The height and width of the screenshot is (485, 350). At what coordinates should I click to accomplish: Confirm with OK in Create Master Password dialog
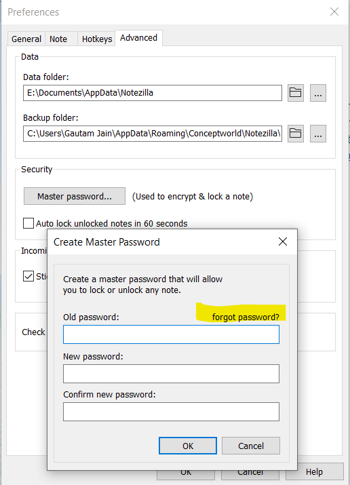tap(188, 446)
